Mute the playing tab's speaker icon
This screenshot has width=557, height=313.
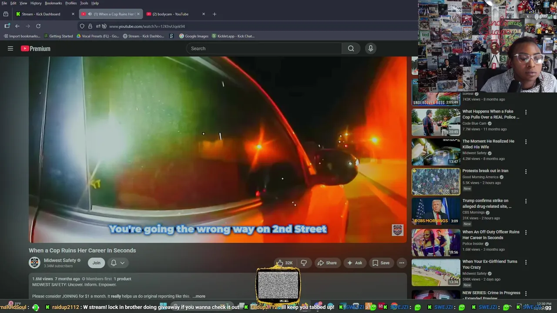(x=90, y=14)
